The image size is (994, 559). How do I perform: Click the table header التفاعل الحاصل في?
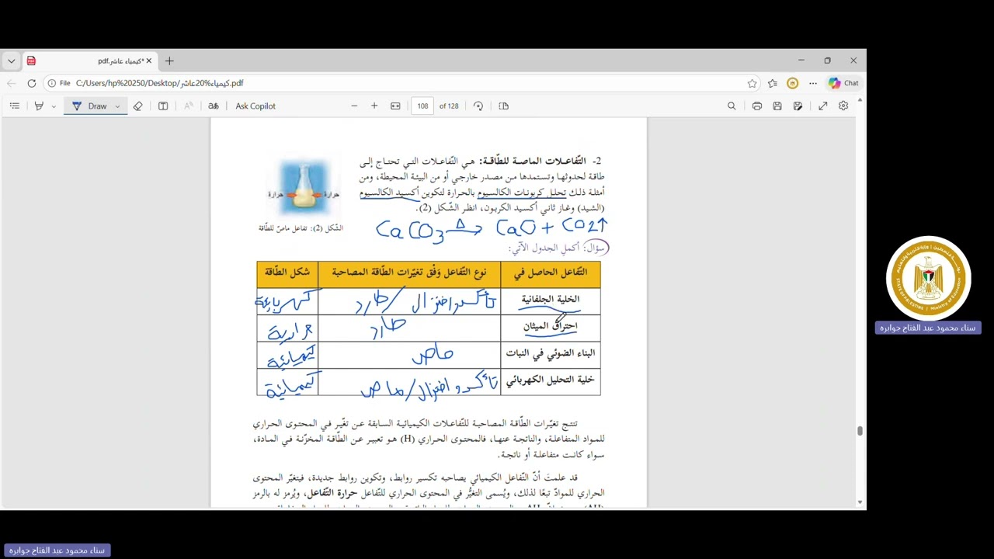551,273
